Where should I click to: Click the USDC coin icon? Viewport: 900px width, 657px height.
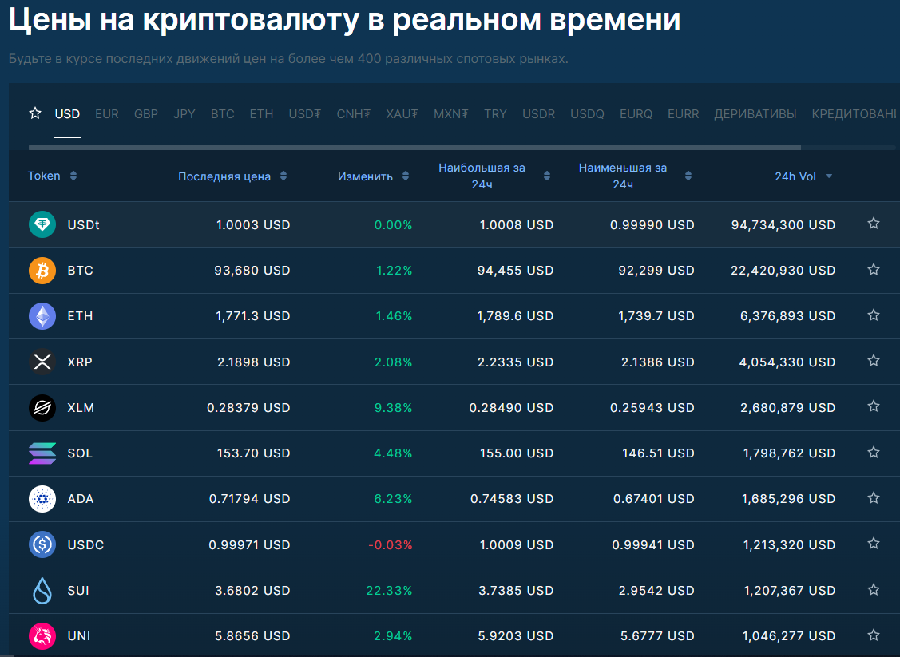(42, 544)
